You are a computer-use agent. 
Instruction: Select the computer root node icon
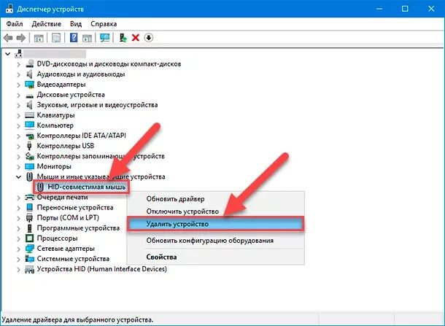[18, 53]
